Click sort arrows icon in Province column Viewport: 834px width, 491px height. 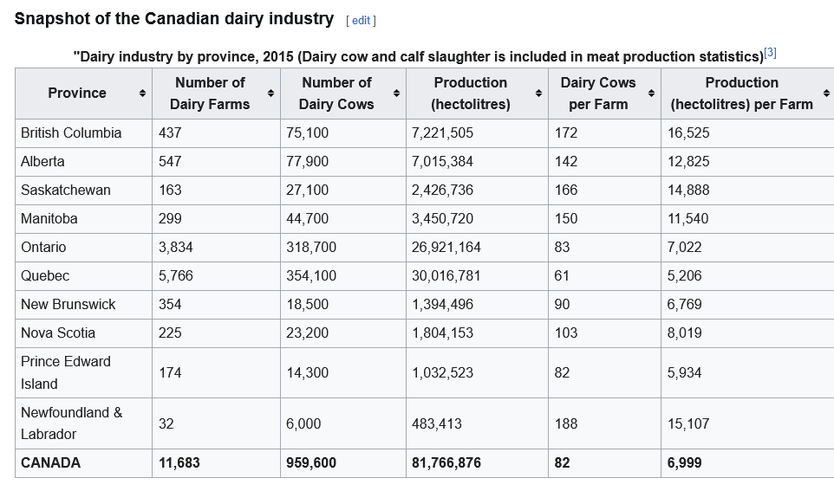click(142, 94)
